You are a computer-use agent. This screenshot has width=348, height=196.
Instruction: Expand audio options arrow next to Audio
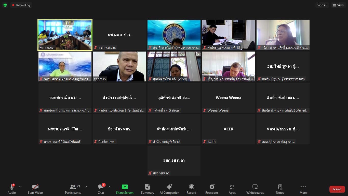coord(20,187)
